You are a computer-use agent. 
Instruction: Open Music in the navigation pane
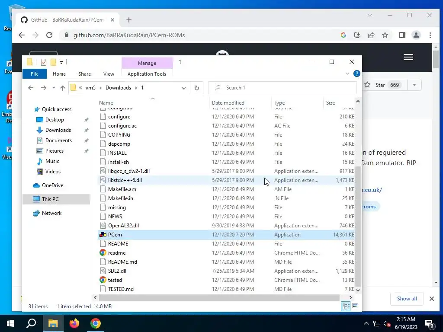tap(52, 161)
